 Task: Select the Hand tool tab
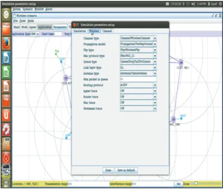coord(17,27)
